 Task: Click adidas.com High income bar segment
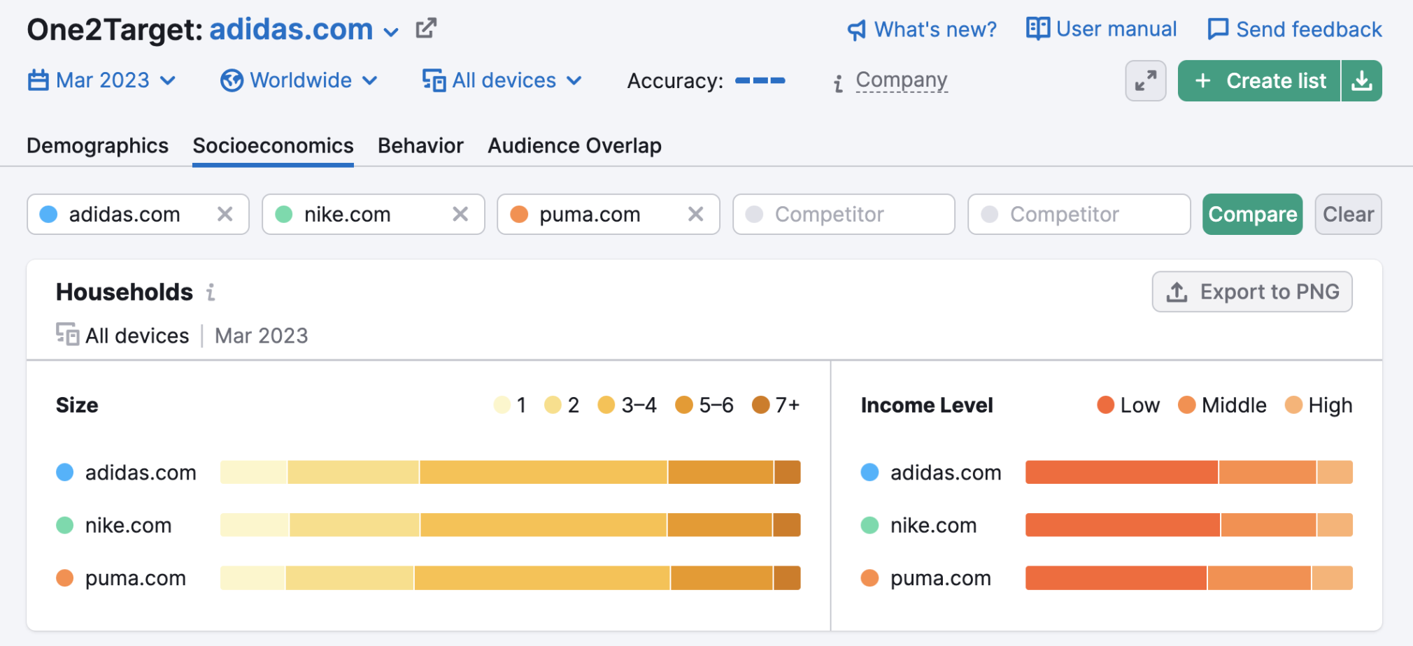pos(1335,473)
